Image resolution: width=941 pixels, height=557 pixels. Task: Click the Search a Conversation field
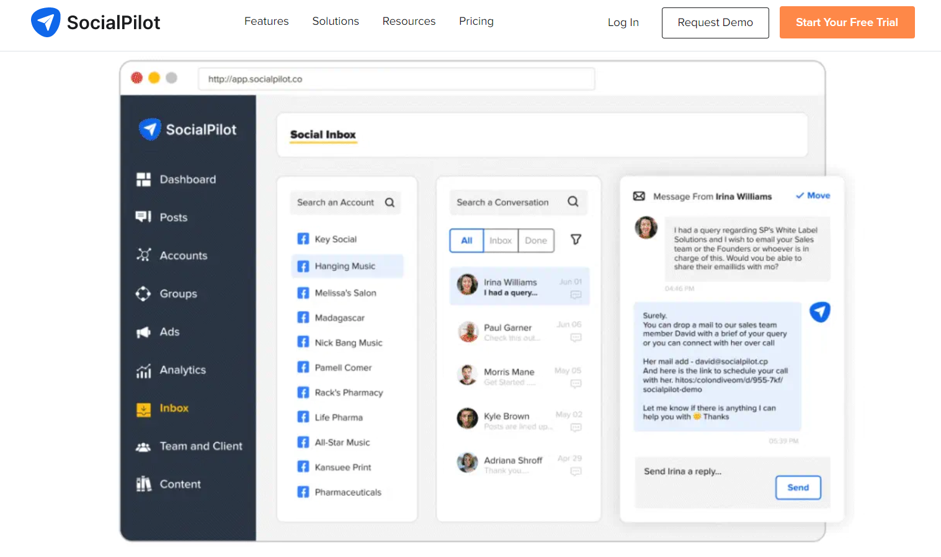pos(519,202)
